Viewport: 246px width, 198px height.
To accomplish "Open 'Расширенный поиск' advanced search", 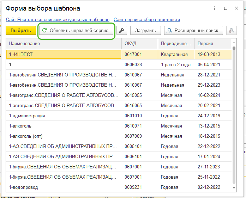I will pos(193,31).
